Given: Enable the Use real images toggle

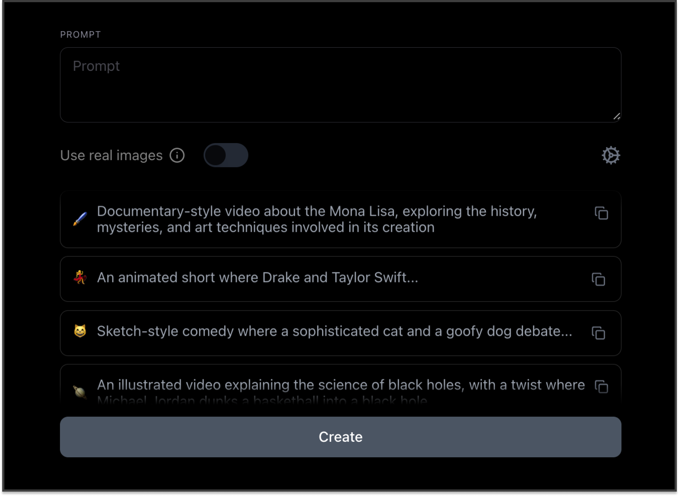Looking at the screenshot, I should point(226,155).
